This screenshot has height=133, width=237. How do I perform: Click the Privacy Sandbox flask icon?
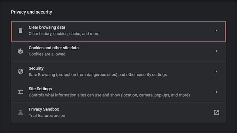[21, 113]
